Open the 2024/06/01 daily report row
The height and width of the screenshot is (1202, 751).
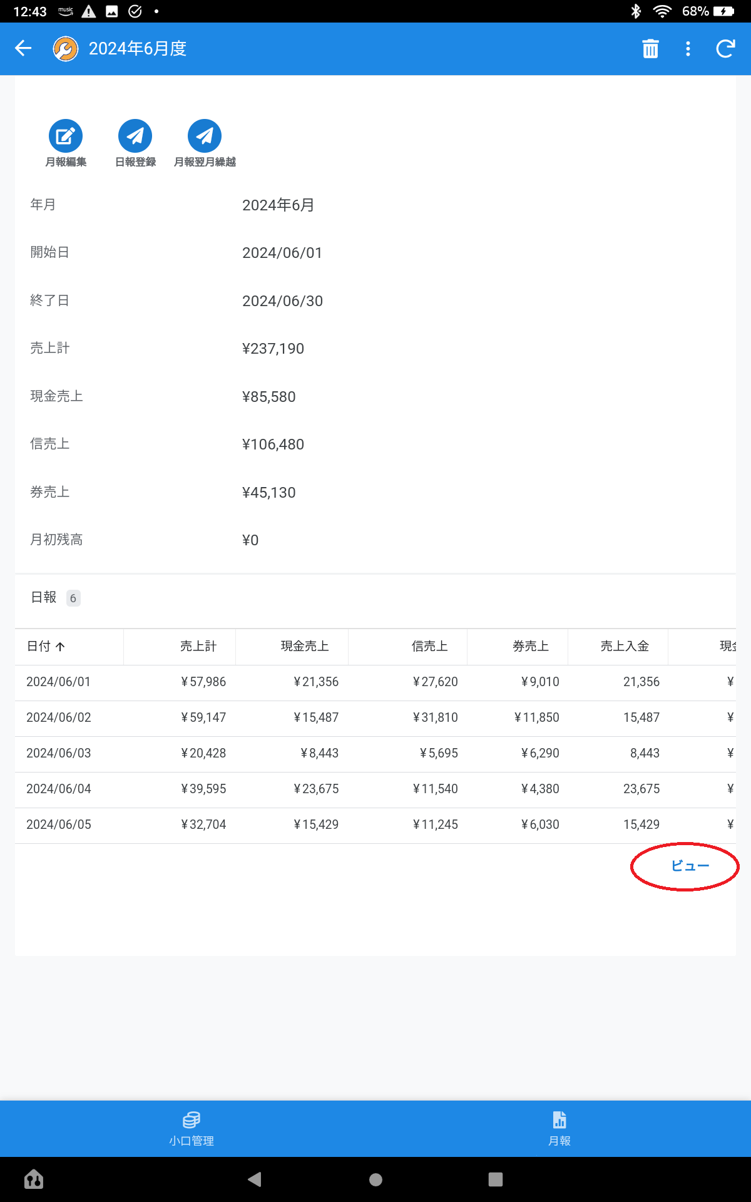[59, 682]
